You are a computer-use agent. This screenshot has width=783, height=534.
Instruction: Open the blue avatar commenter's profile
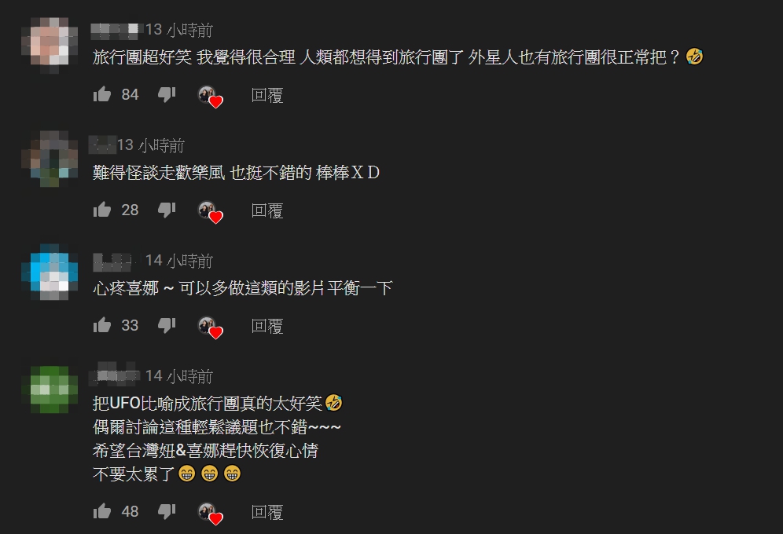point(50,272)
